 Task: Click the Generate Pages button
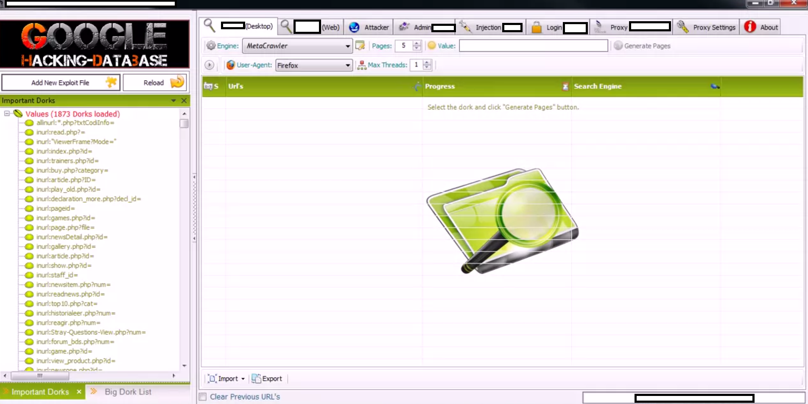(642, 46)
